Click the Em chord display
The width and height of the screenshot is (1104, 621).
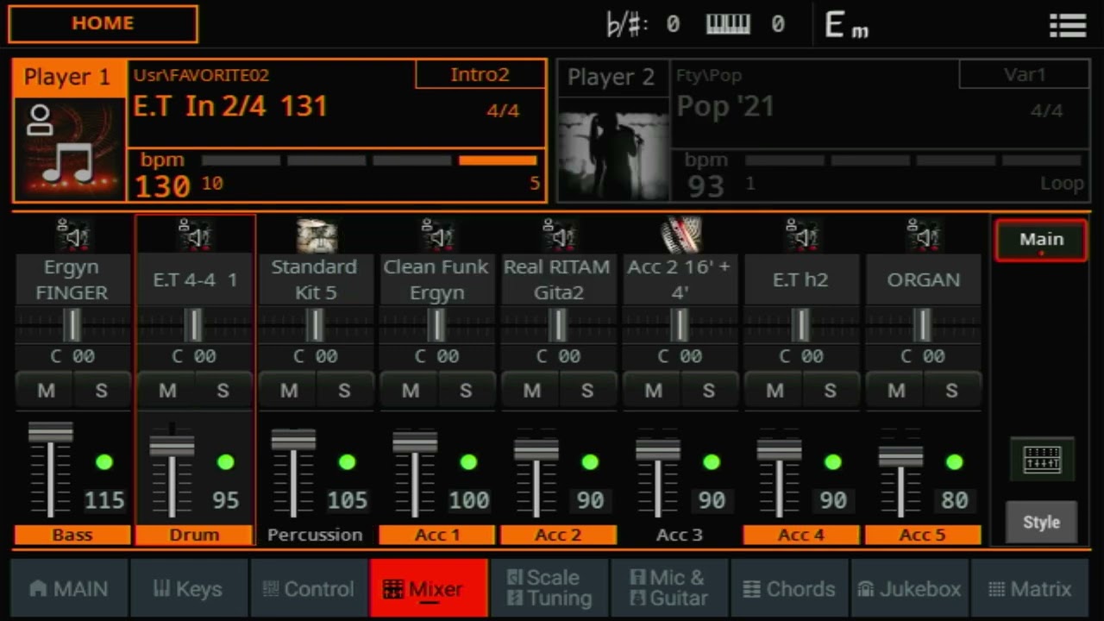846,26
